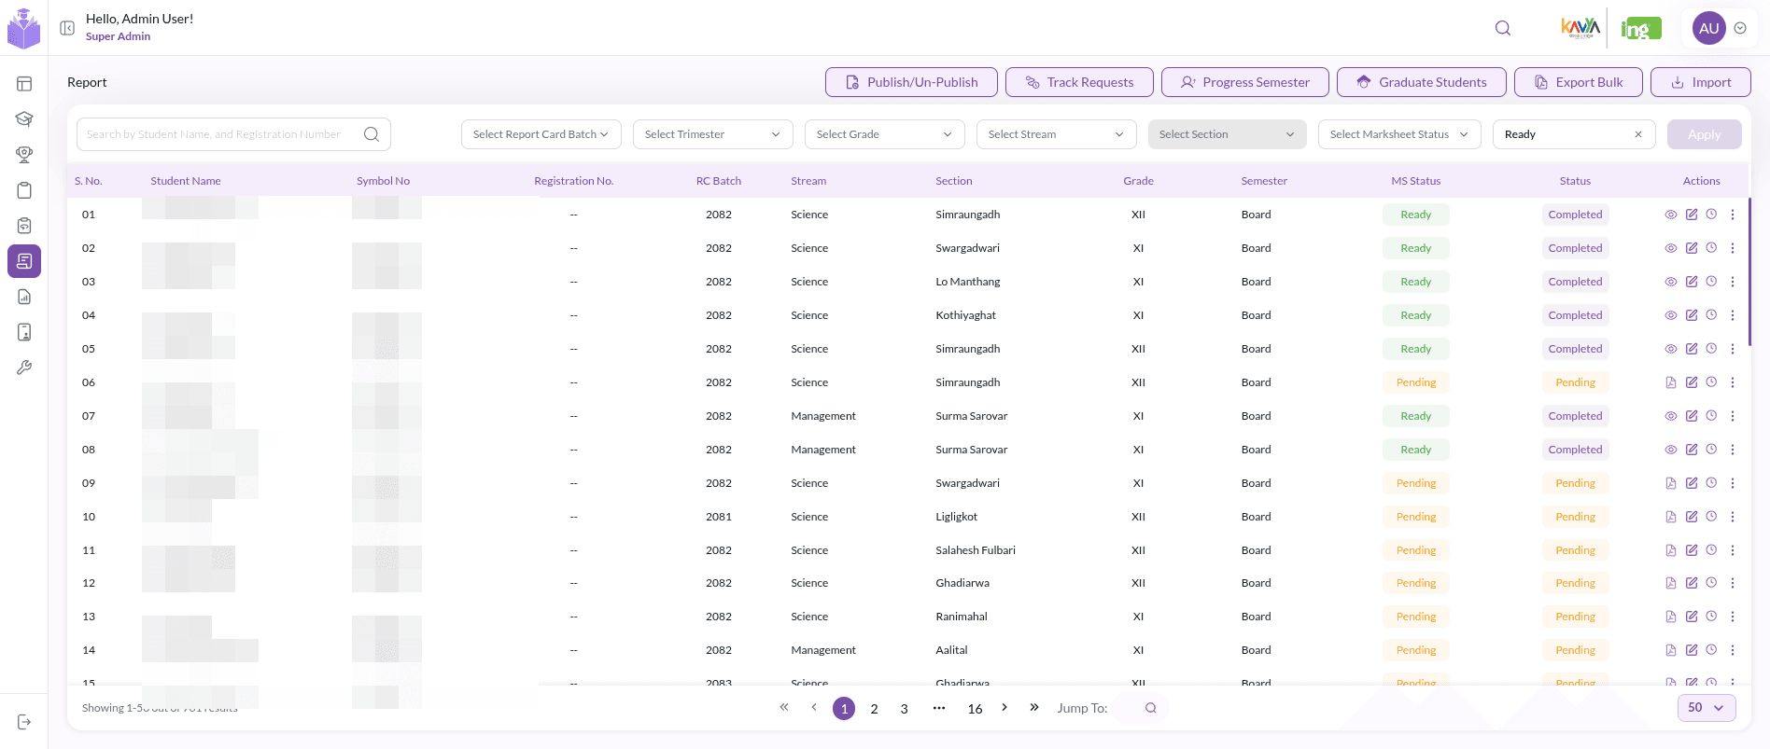1770x749 pixels.
Task: Expand the Select Report Card Batch dropdown
Action: click(x=541, y=134)
